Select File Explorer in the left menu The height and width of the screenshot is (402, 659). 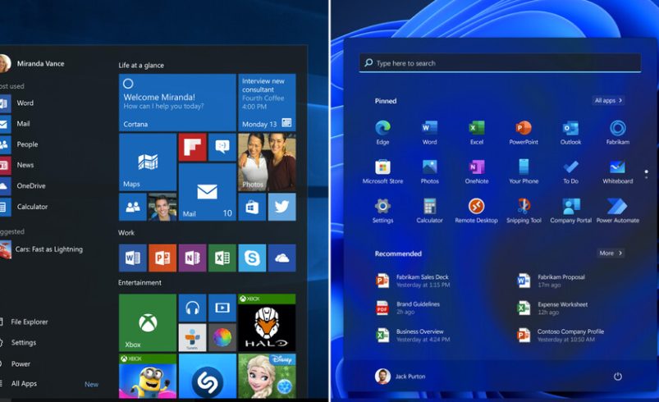tap(29, 322)
